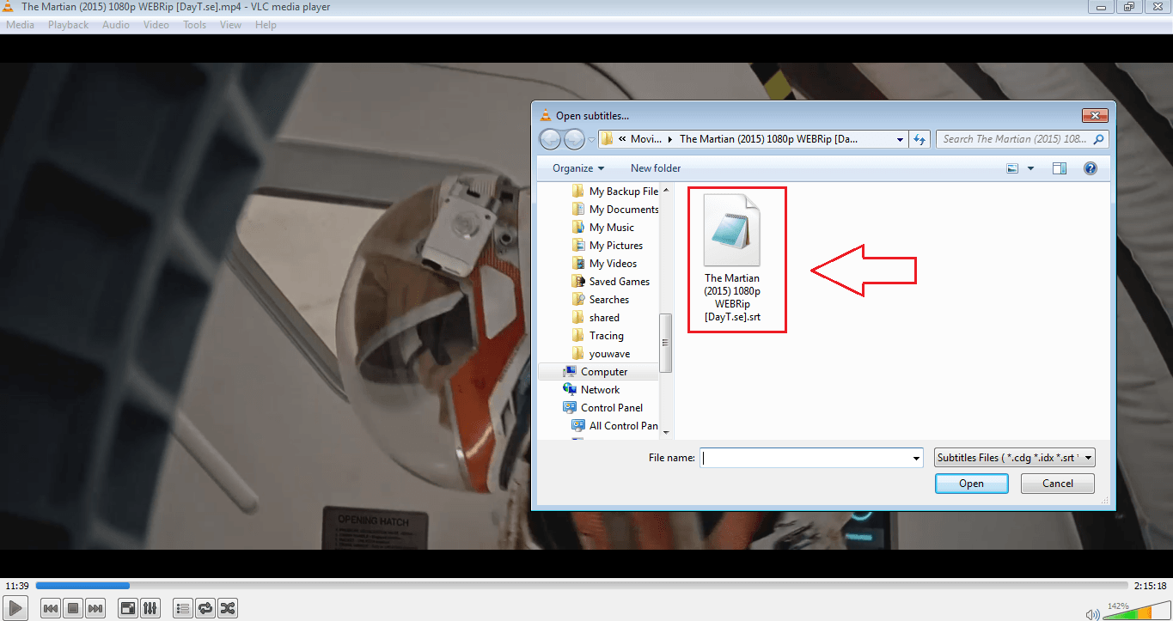This screenshot has width=1173, height=621.
Task: Select My Documents in navigation tree
Action: point(614,210)
